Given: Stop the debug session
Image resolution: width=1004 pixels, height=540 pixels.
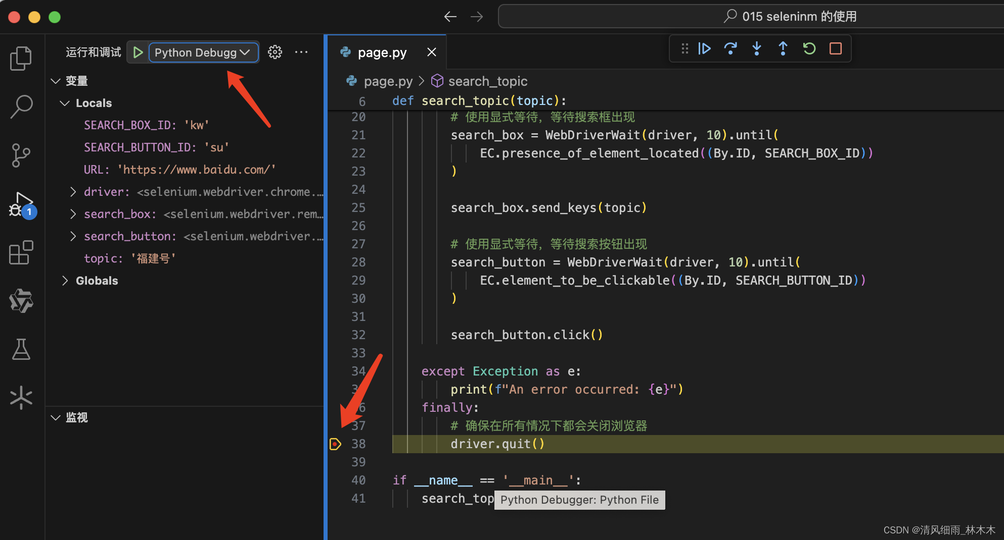Looking at the screenshot, I should coord(836,48).
